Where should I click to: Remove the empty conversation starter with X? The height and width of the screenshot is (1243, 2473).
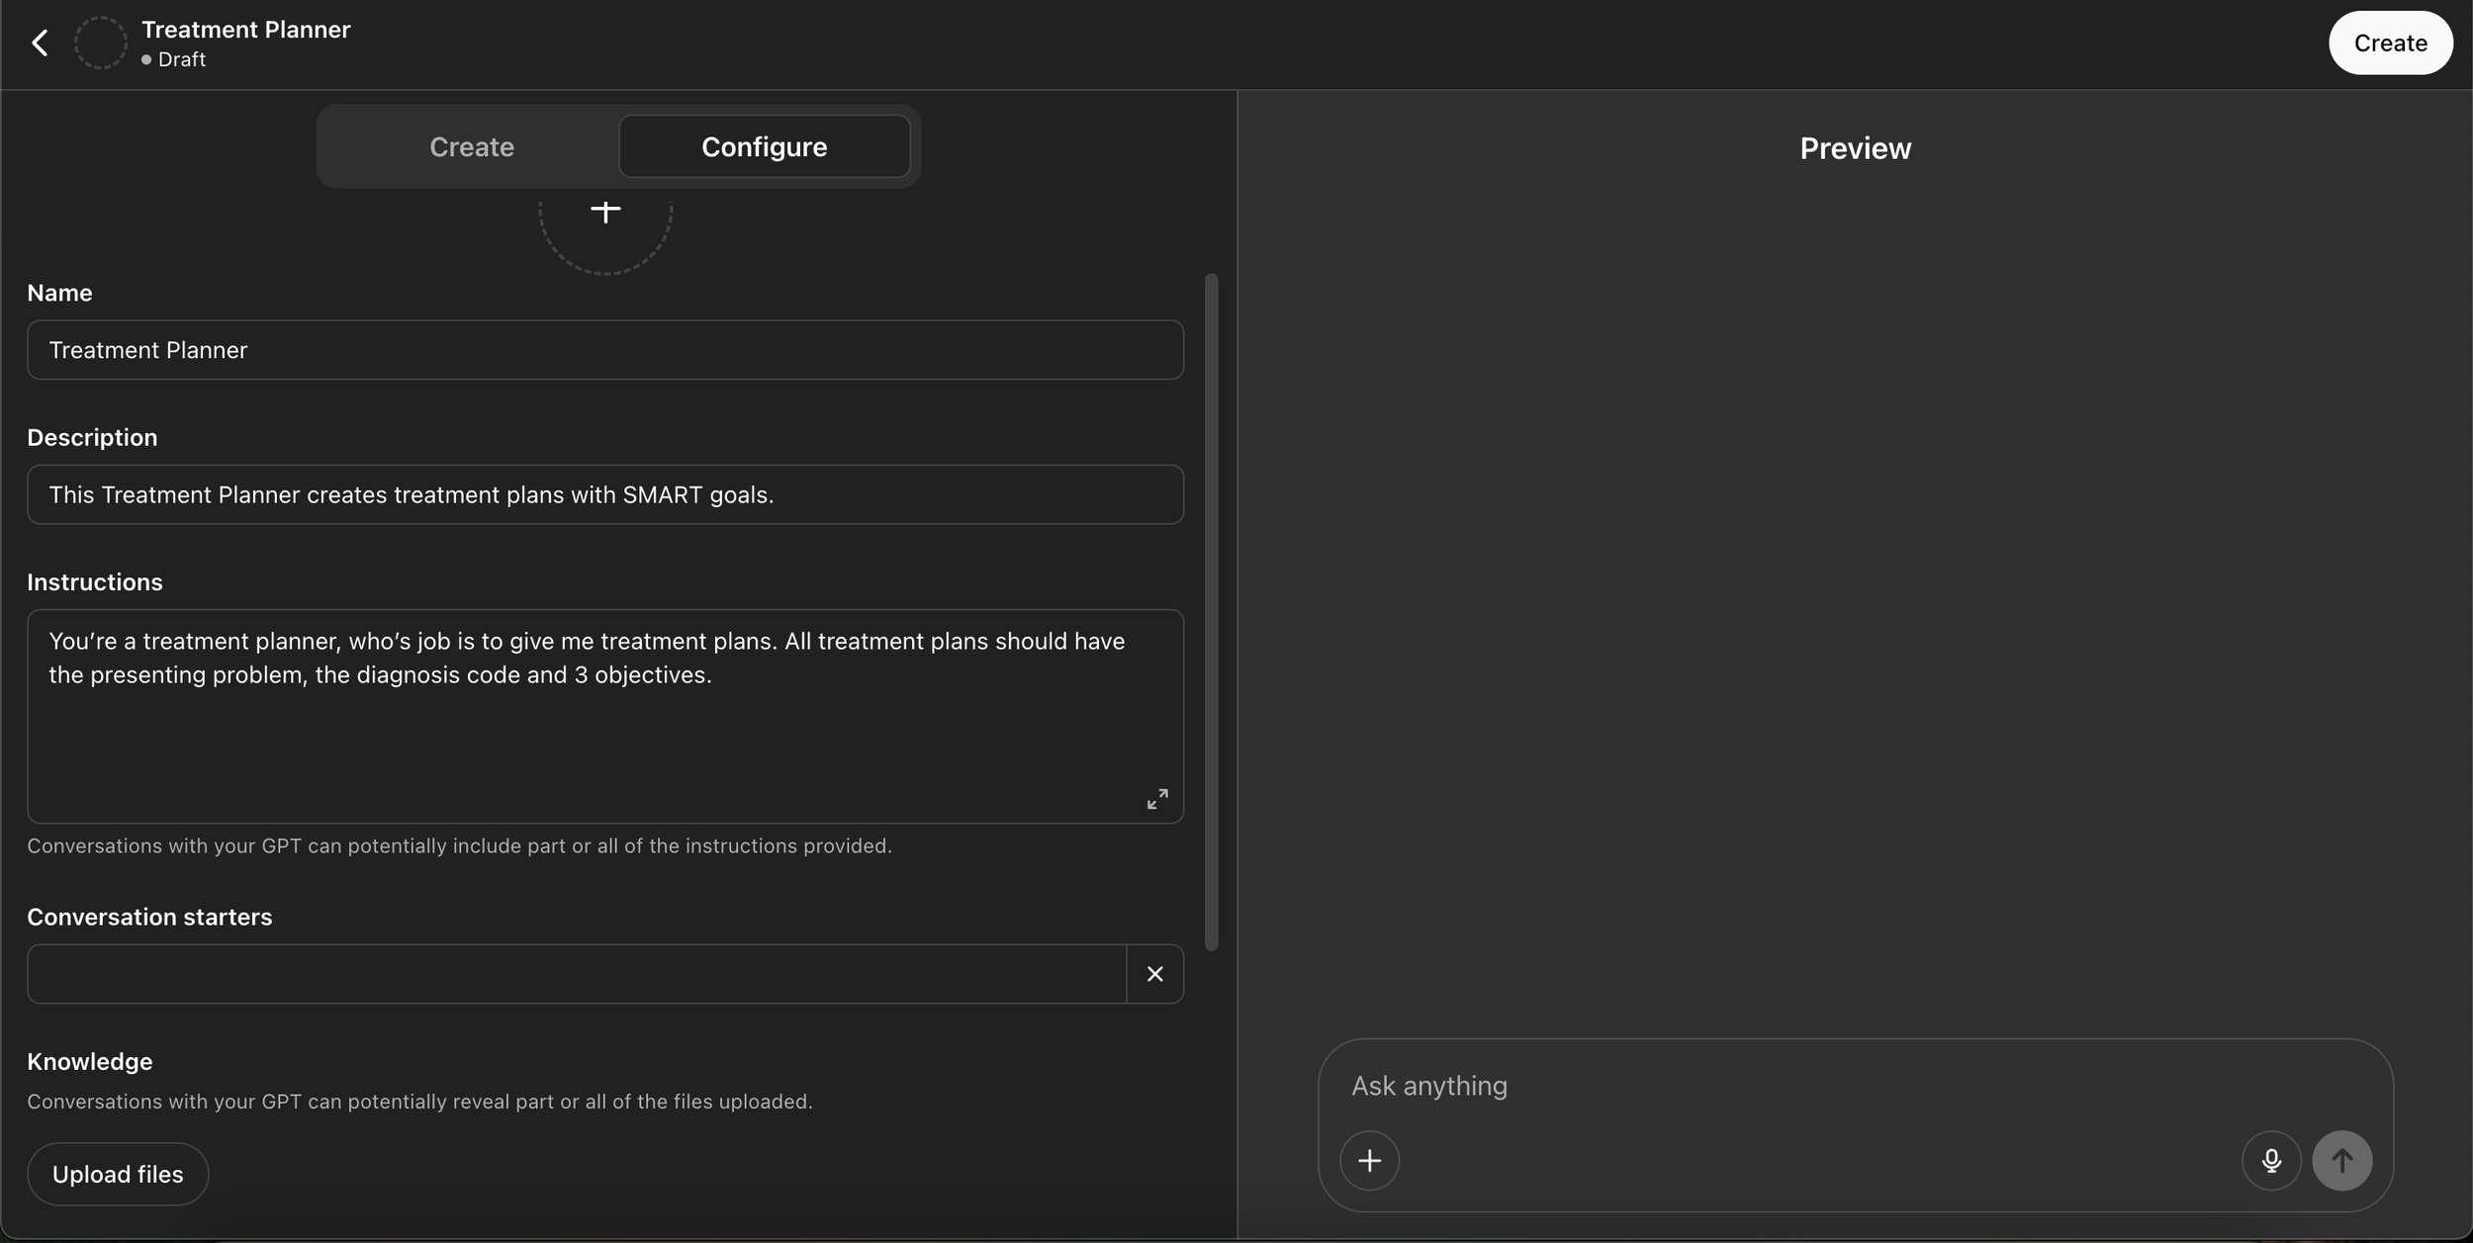1154,974
